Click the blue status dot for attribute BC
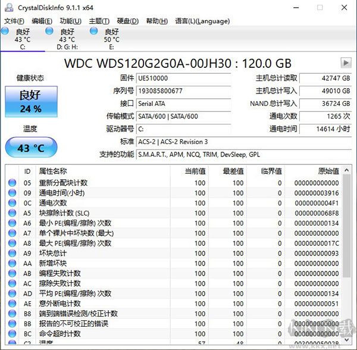357x350 pixels. pos(12,333)
